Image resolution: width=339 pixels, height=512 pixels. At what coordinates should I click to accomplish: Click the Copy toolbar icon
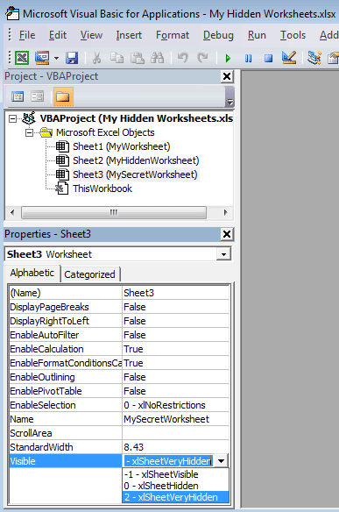117,58
